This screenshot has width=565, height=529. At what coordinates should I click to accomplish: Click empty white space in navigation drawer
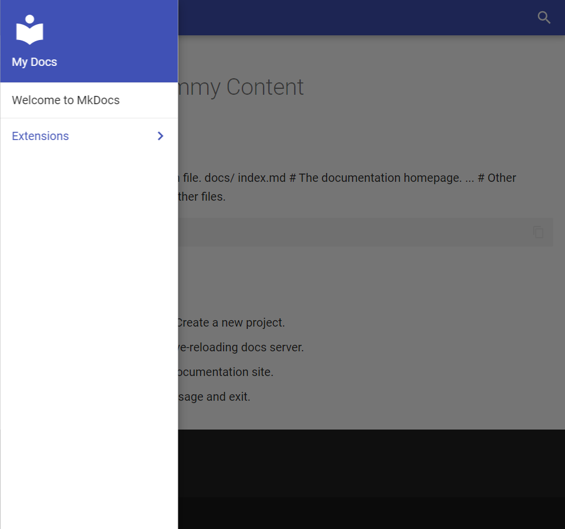pos(88,324)
